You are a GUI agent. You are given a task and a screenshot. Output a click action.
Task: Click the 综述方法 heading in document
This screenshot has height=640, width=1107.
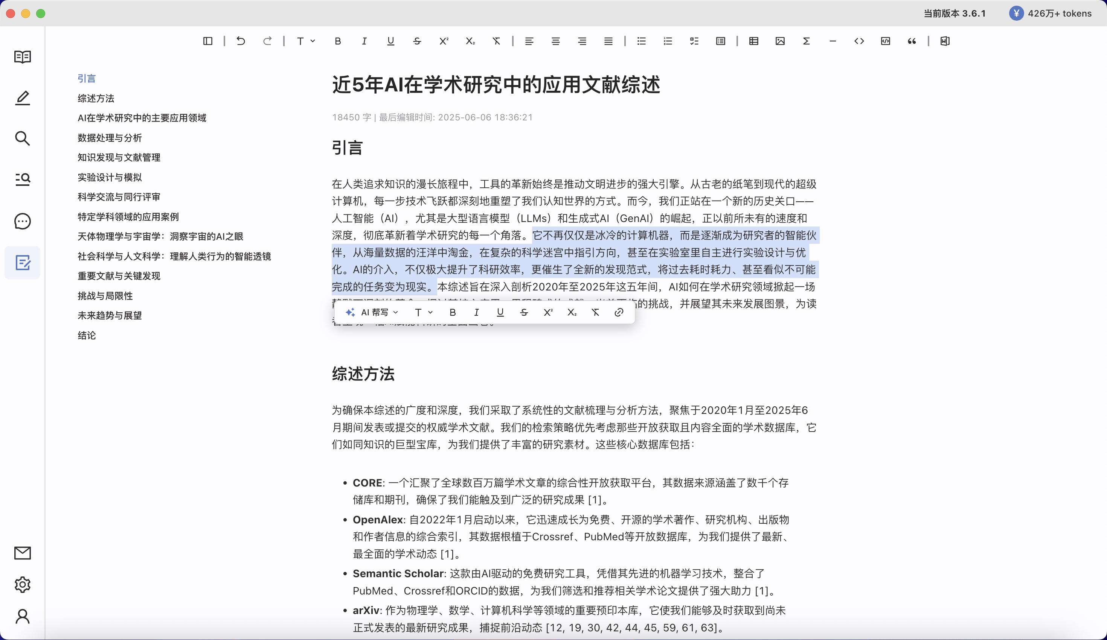[363, 374]
